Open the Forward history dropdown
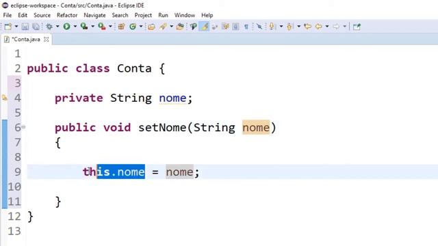 344,27
